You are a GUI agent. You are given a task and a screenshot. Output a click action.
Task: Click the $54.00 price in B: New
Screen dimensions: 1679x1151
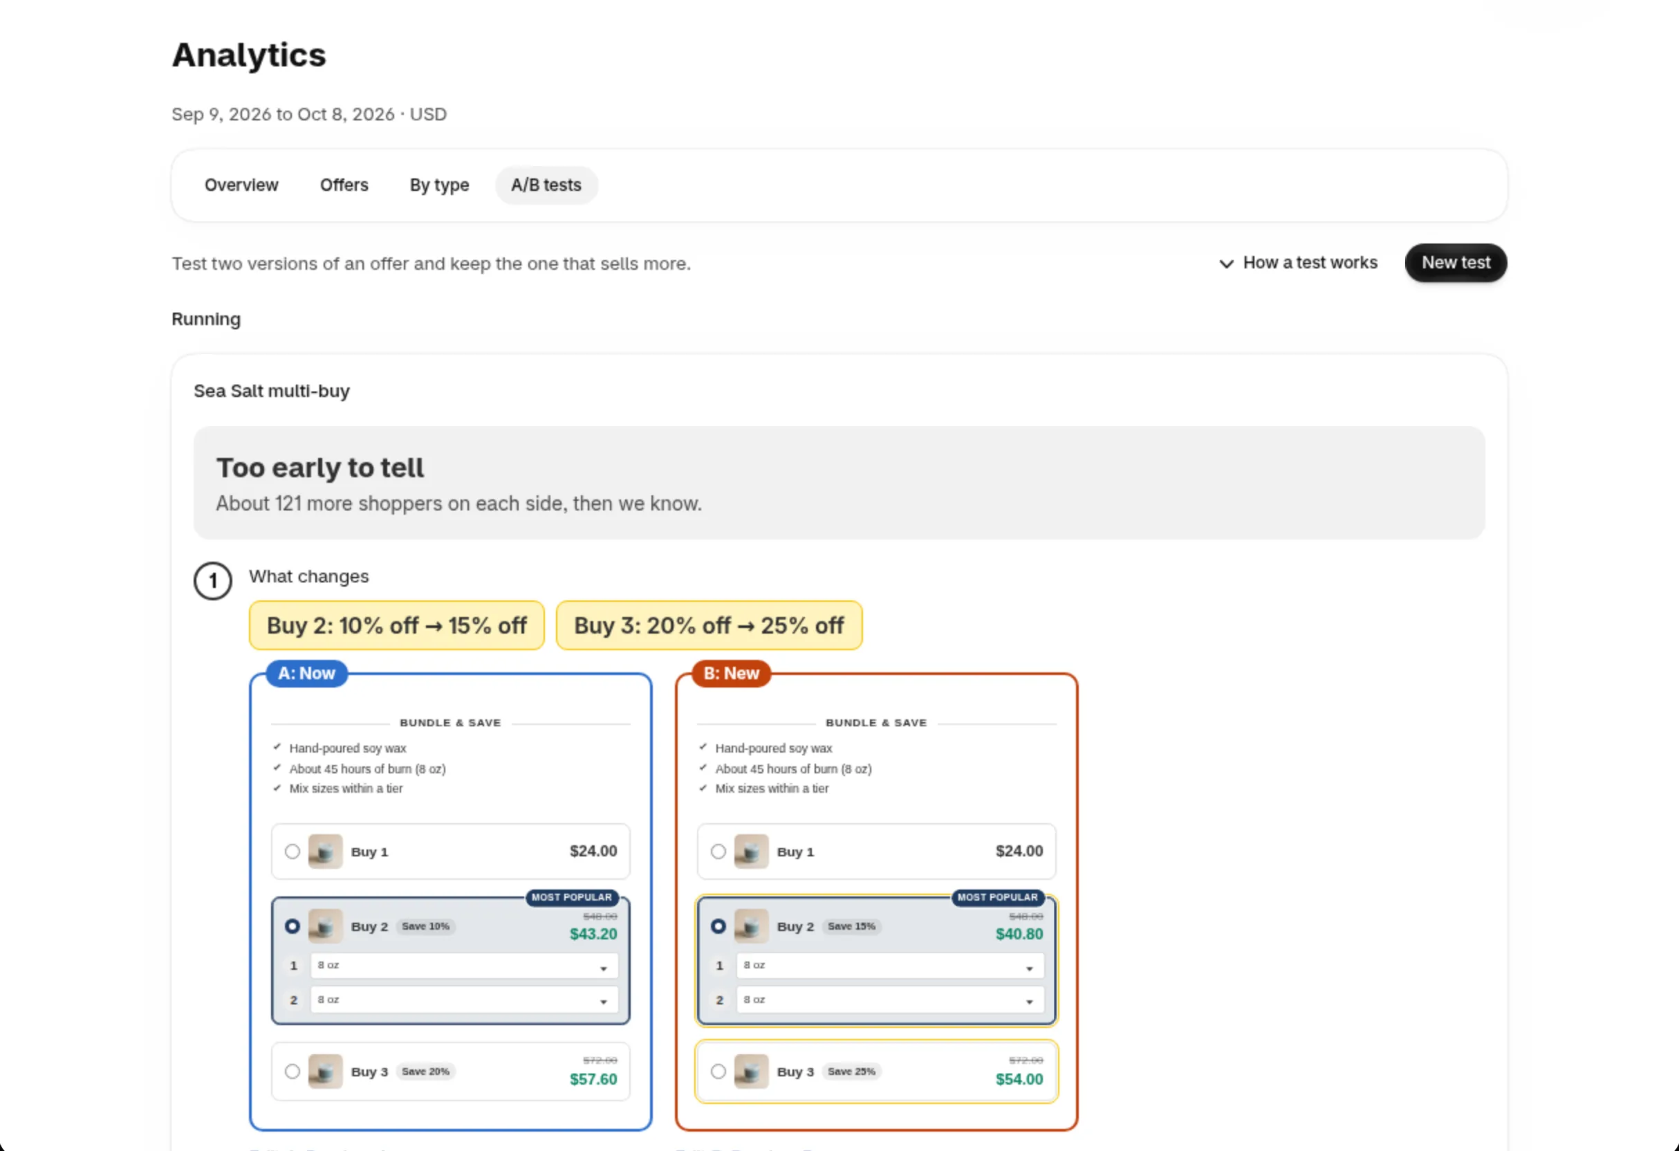[x=1019, y=1079]
